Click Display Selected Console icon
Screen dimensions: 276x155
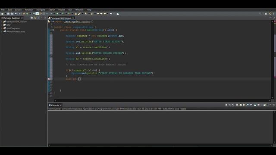(258, 105)
